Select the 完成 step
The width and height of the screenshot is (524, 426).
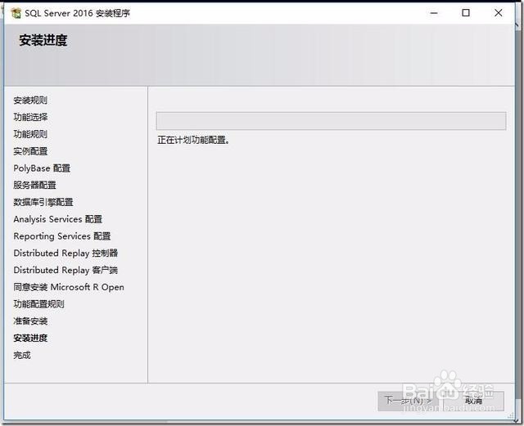click(22, 355)
